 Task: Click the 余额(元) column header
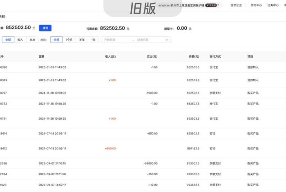pyautogui.click(x=194, y=56)
